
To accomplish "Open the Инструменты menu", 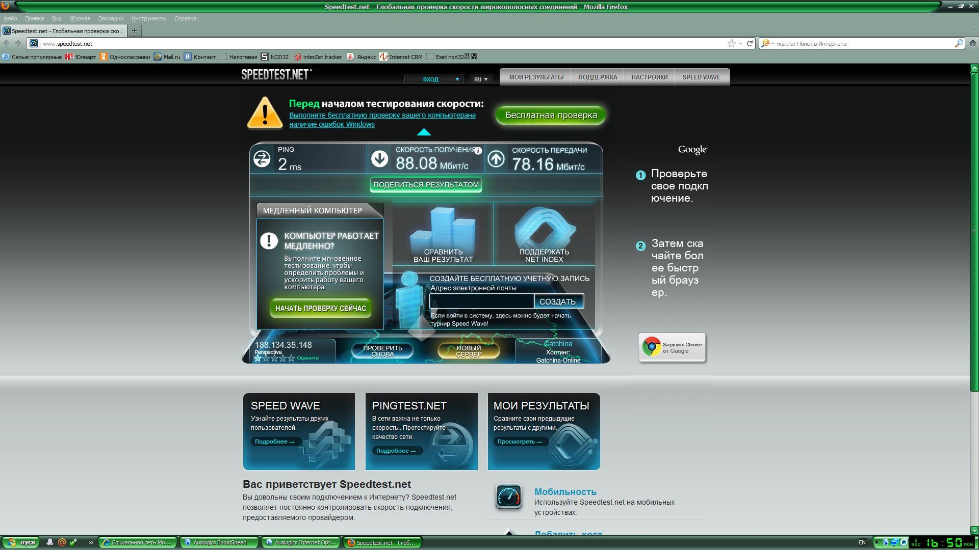I will 149,18.
